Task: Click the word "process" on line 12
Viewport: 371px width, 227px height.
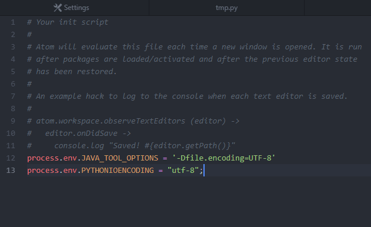Action: click(43, 158)
